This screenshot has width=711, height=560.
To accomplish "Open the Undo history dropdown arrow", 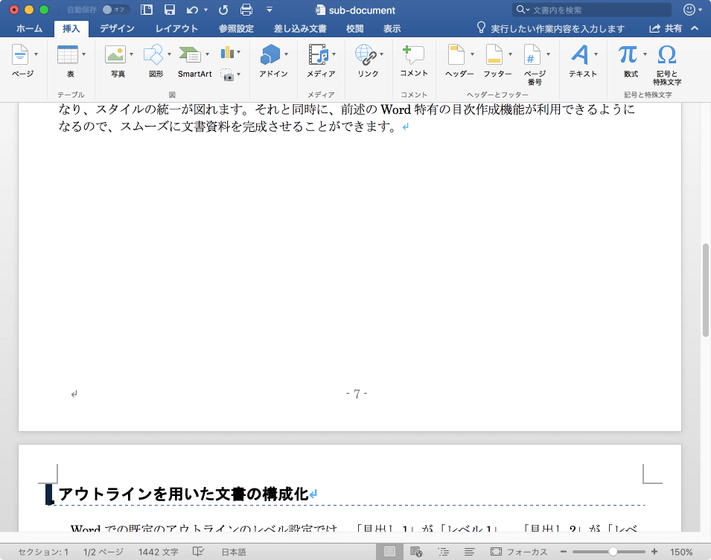I will point(206,10).
